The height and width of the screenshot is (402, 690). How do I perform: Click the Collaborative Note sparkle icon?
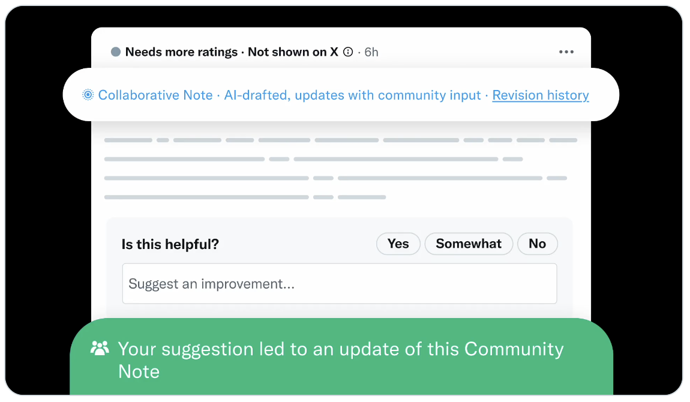88,95
